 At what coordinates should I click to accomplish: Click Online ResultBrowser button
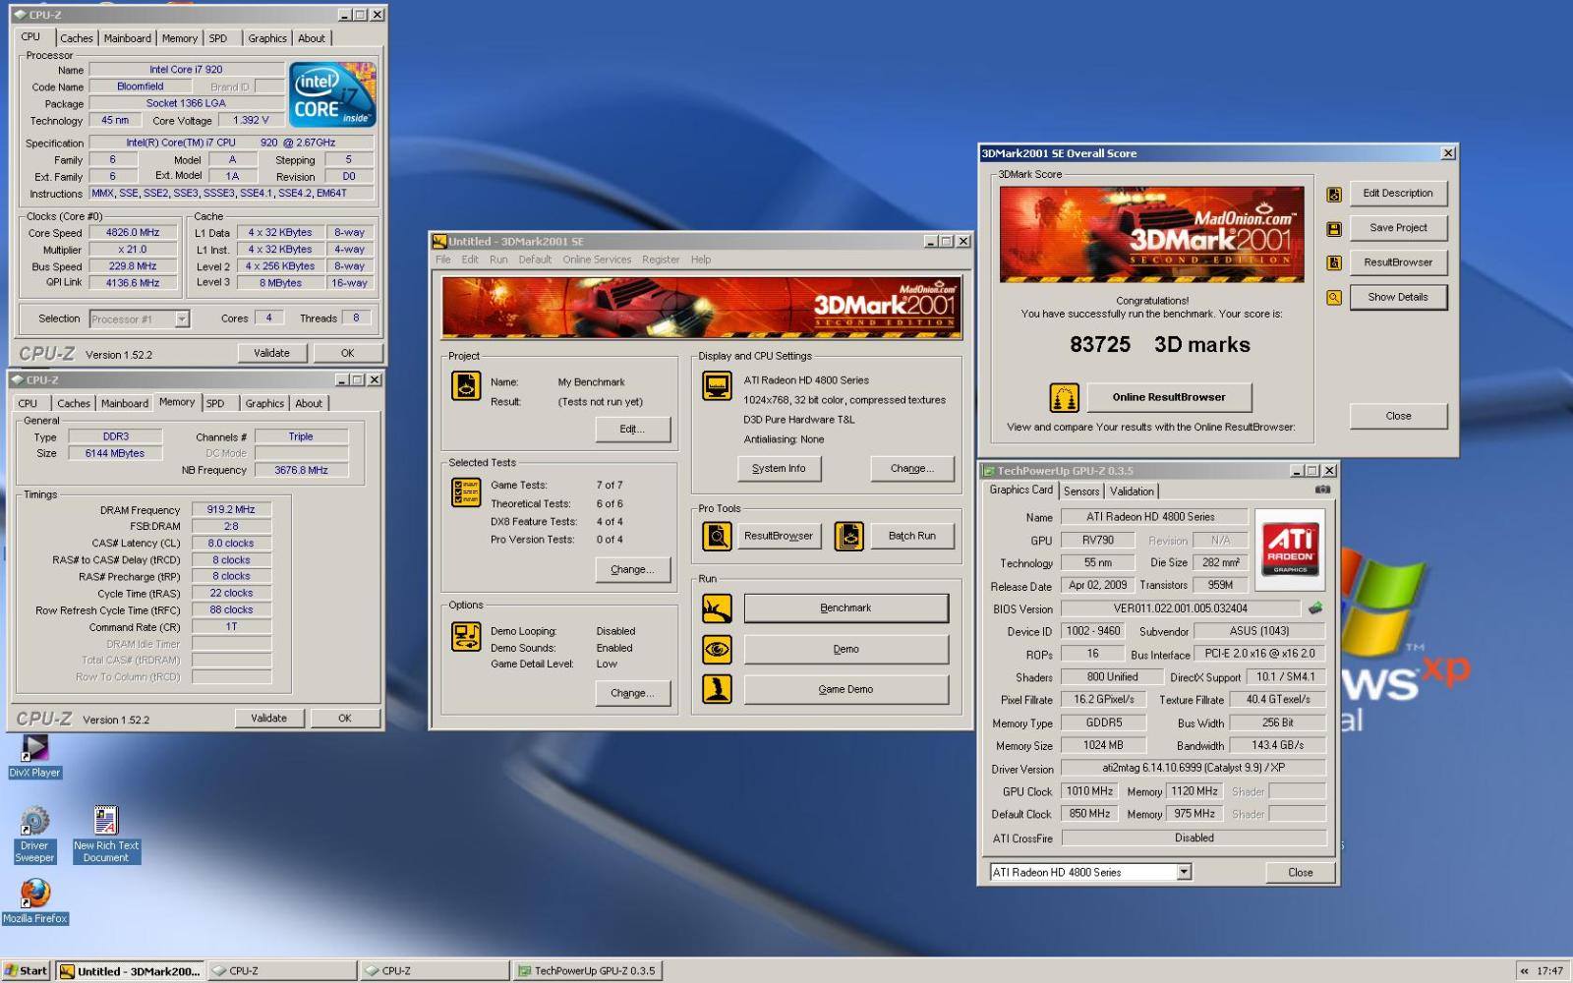(1169, 397)
